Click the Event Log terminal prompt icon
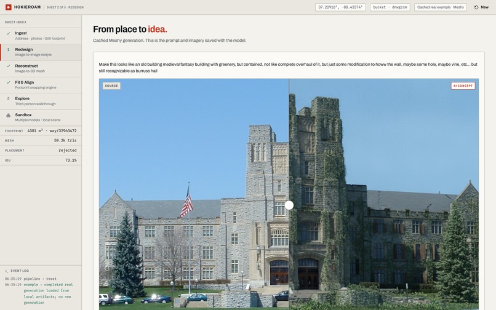The width and height of the screenshot is (496, 310). click(6, 271)
